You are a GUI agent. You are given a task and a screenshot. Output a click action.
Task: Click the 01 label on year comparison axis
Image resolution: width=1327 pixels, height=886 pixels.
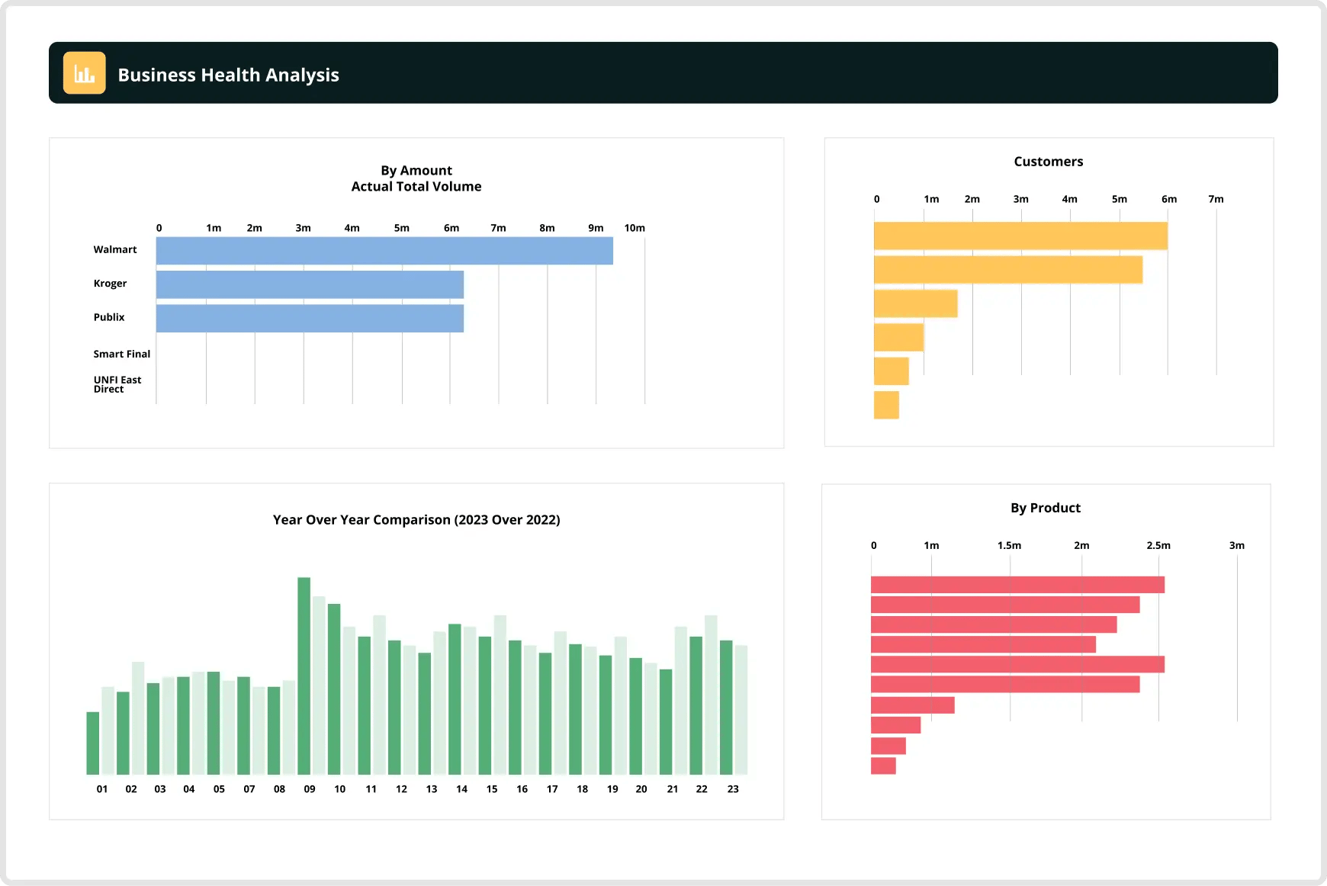point(102,789)
